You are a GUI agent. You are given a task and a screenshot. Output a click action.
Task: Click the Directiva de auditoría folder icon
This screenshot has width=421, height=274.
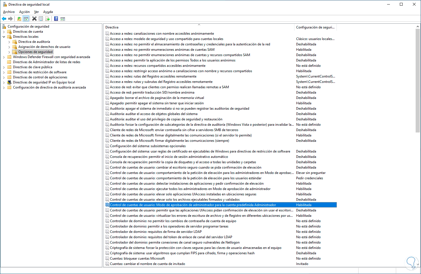tap(15, 42)
